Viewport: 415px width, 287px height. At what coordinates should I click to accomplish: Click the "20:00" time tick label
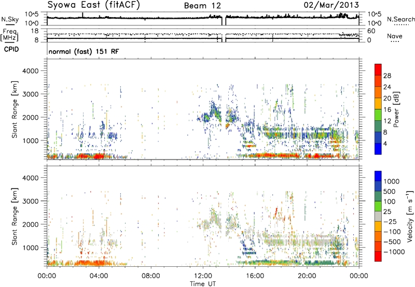click(307, 276)
